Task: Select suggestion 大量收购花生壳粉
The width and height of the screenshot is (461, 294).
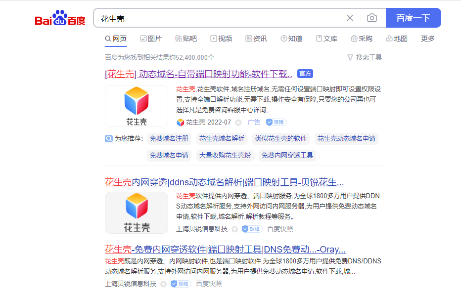Action: [225, 155]
